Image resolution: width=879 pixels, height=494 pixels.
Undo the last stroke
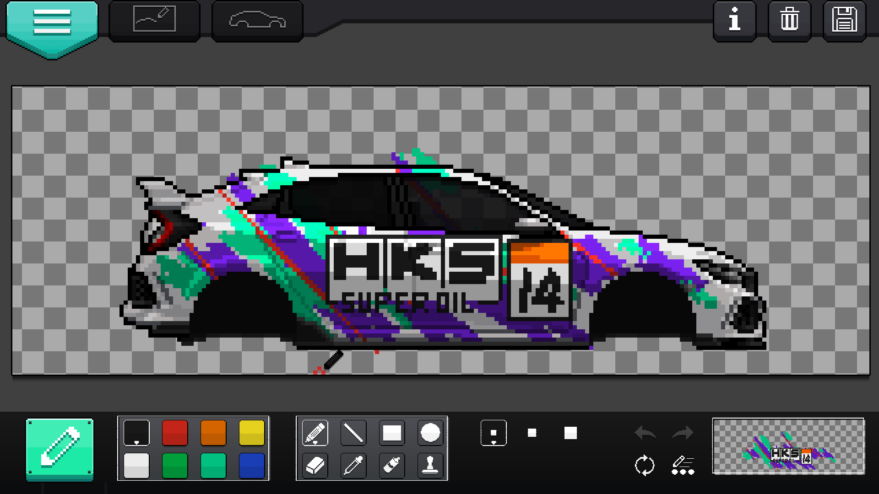coord(645,433)
